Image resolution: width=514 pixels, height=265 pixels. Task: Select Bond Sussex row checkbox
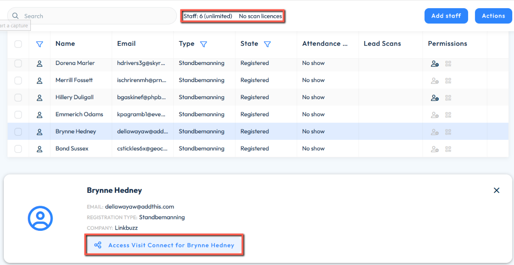pyautogui.click(x=18, y=149)
